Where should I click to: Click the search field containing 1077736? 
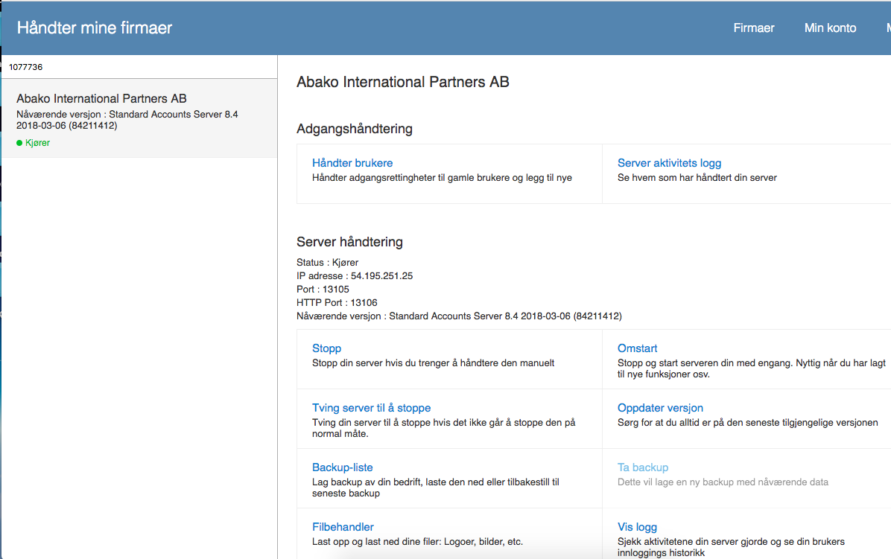tap(139, 67)
